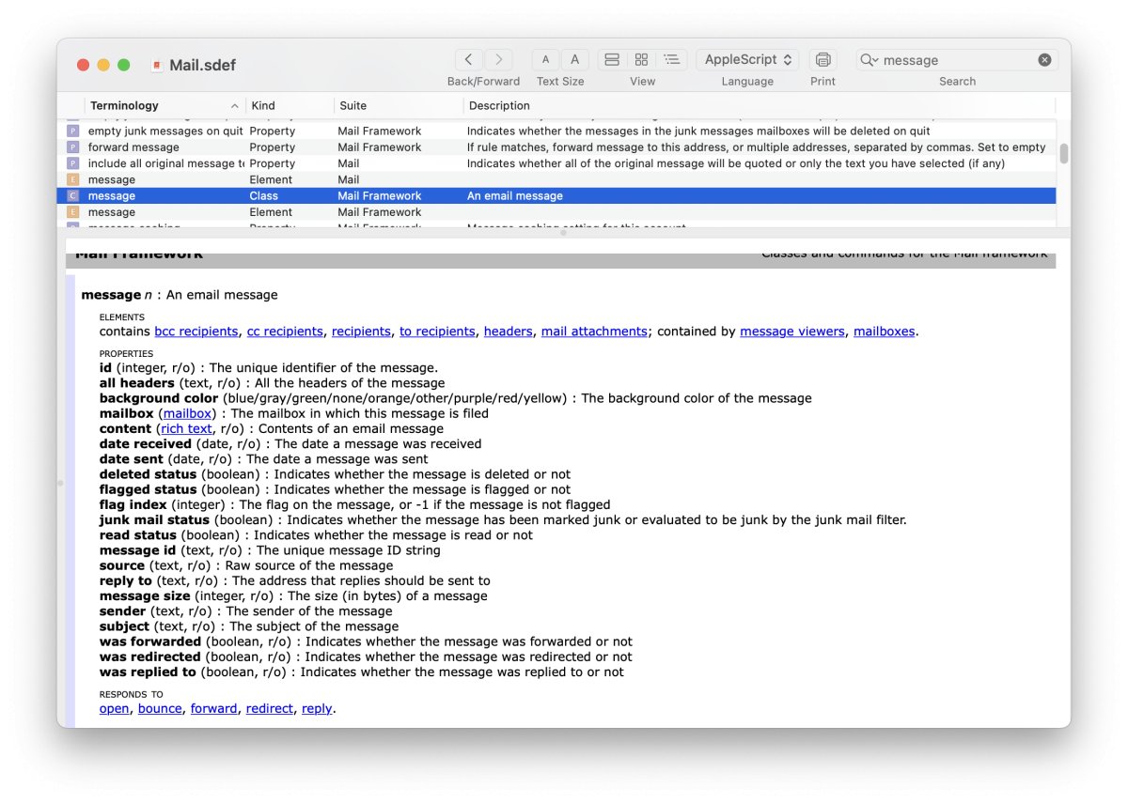Switch to the grid view icon
Viewport: 1128px width, 803px height.
point(641,59)
